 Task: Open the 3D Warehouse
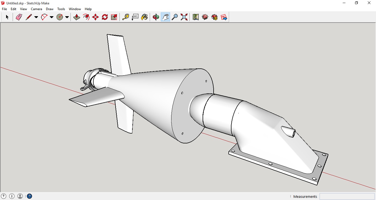tap(205, 17)
